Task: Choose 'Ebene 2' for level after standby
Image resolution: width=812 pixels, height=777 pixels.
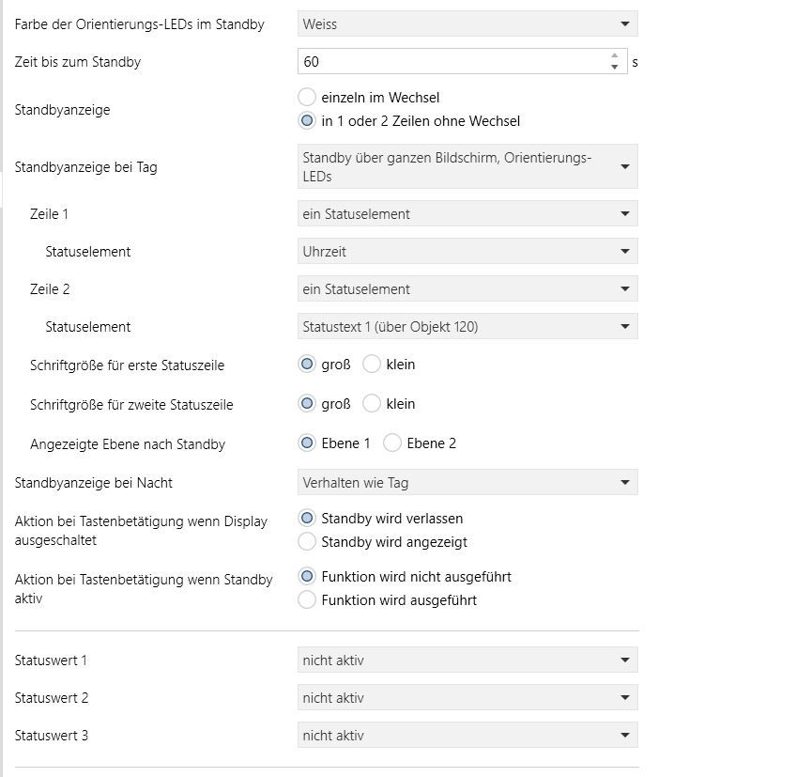Action: 392,443
